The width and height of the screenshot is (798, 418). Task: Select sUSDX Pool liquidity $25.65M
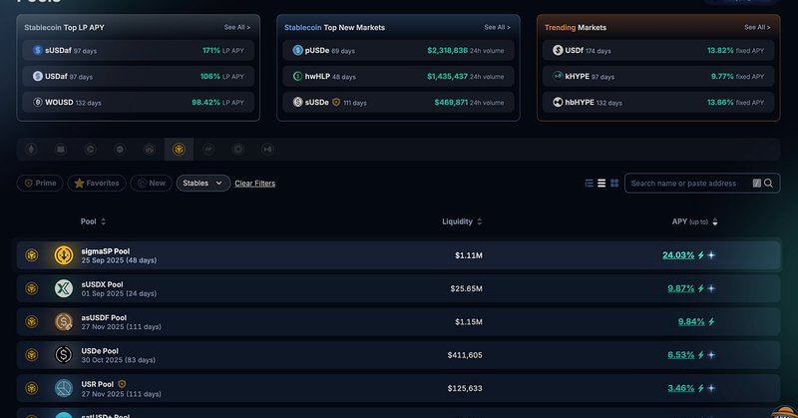(466, 288)
